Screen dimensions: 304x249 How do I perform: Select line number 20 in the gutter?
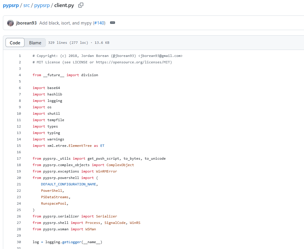(x=19, y=178)
